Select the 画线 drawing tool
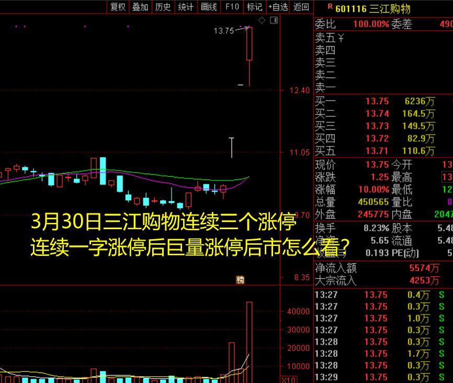Image resolution: width=453 pixels, height=383 pixels. point(209,7)
